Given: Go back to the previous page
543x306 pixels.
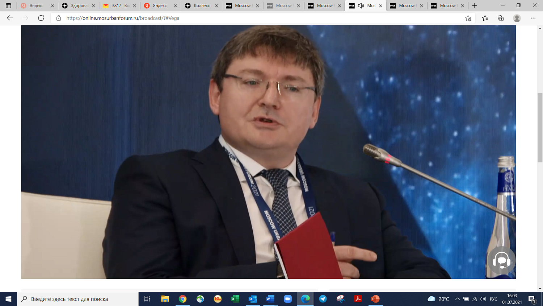Looking at the screenshot, I should [x=10, y=18].
